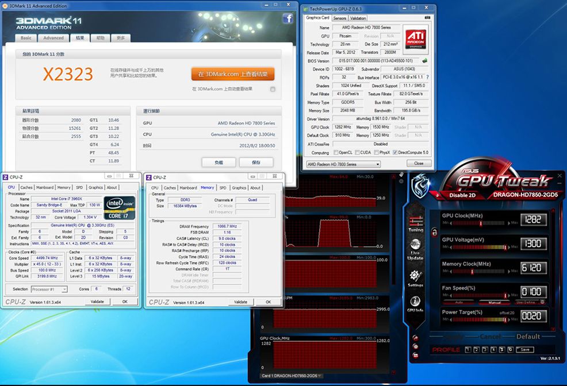Set Fan Speed mode to Auto

(x=459, y=302)
